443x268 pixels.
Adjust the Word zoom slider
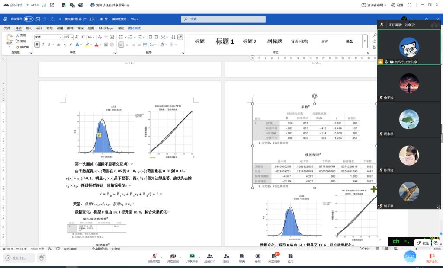pyautogui.click(x=416, y=249)
